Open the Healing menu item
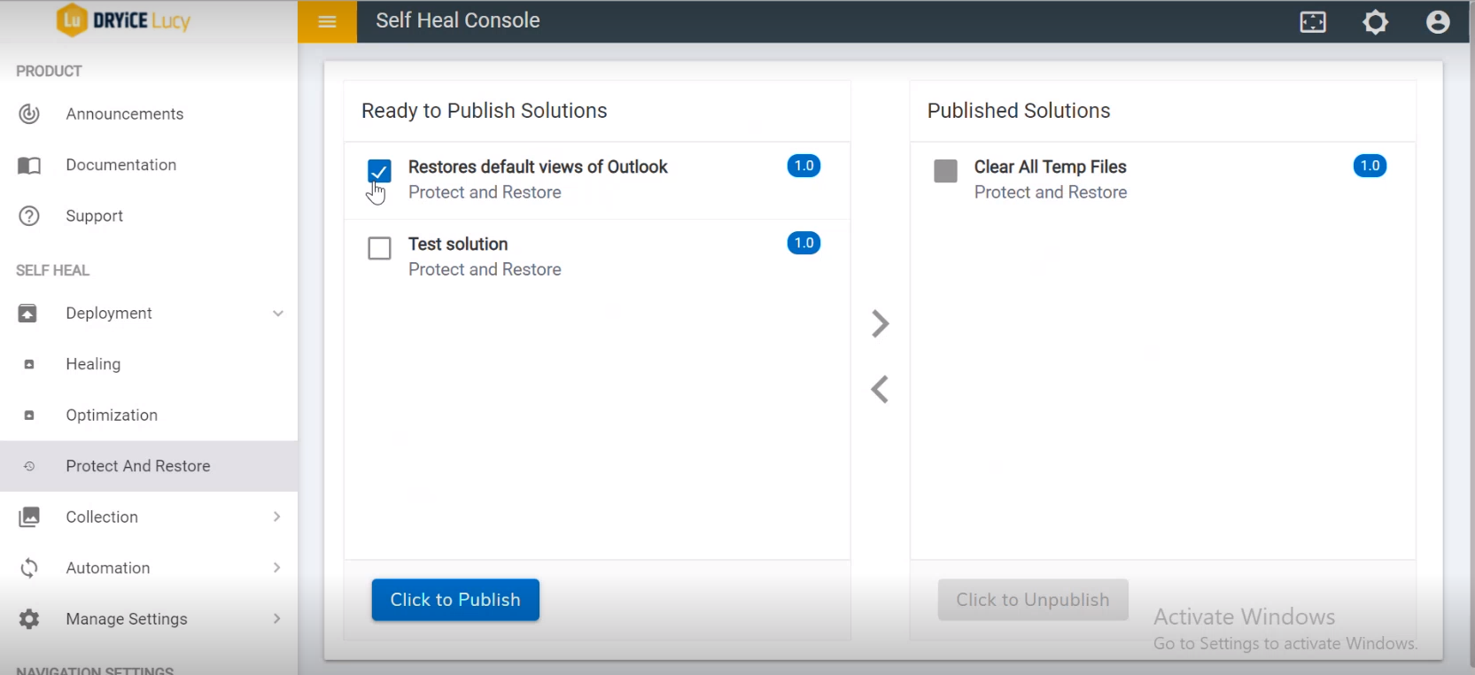The height and width of the screenshot is (675, 1475). tap(93, 364)
